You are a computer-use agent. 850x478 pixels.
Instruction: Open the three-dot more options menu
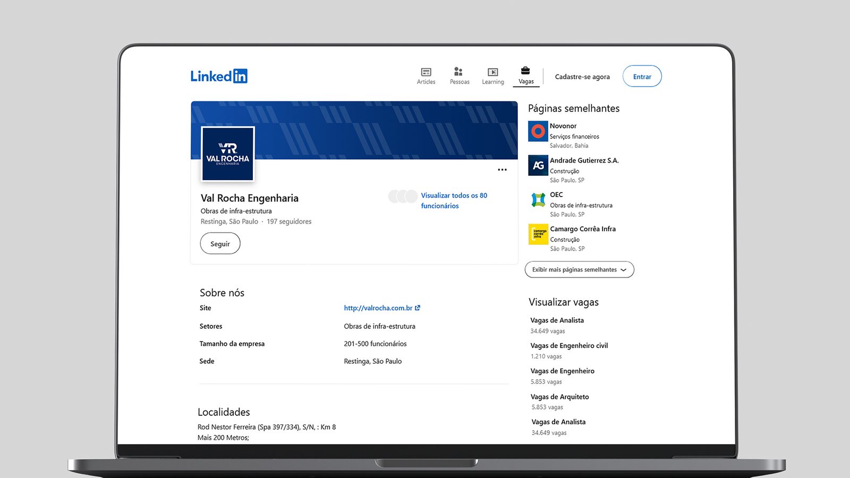502,170
